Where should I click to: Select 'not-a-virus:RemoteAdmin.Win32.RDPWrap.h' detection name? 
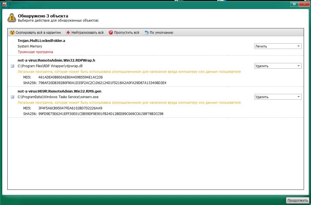point(56,60)
